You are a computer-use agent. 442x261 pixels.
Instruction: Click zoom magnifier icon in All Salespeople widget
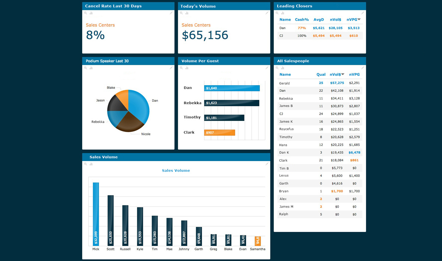point(277,68)
